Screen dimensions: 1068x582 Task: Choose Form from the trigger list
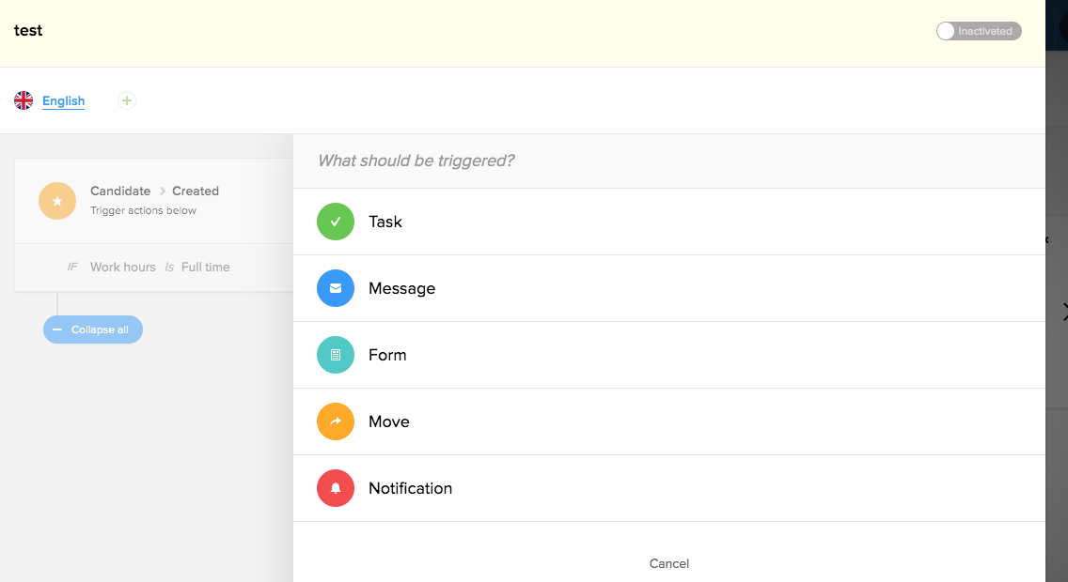coord(387,355)
